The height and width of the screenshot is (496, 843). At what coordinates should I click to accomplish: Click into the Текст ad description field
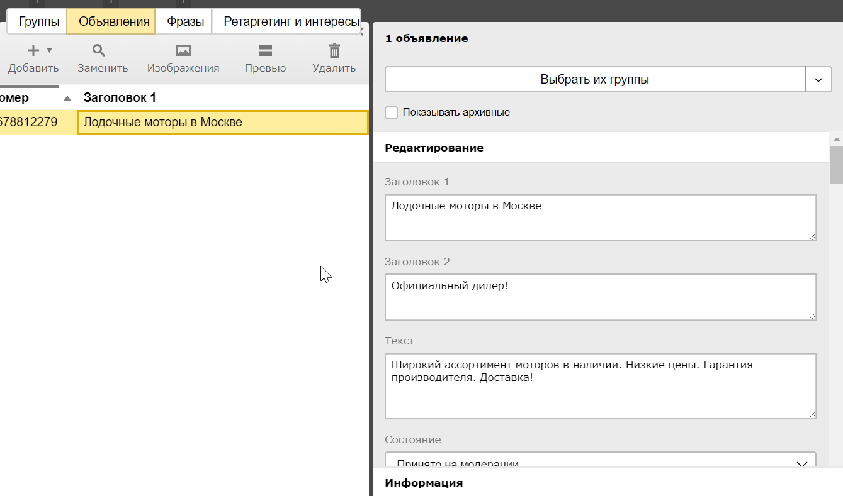click(x=600, y=386)
